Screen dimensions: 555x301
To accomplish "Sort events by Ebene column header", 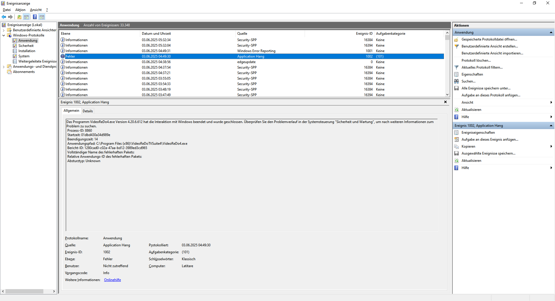I will point(100,34).
